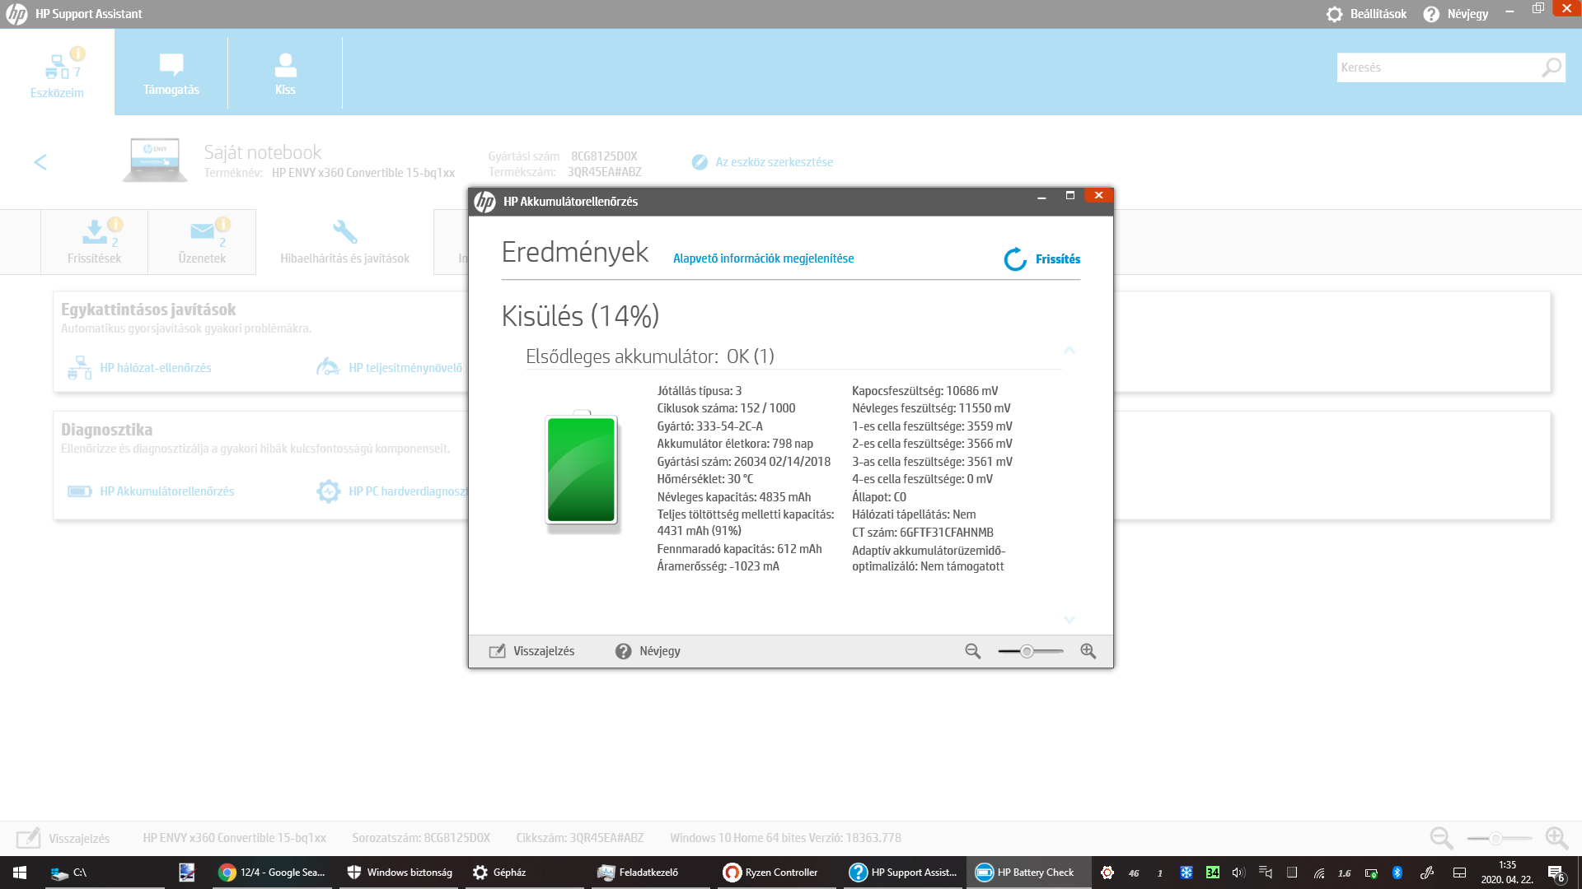Open Windows biztonság from the taskbar
Viewport: 1582px width, 889px height.
point(400,873)
